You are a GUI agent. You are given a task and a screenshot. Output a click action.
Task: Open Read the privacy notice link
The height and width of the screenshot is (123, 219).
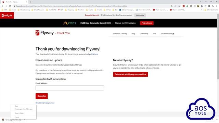pyautogui.click(x=45, y=103)
